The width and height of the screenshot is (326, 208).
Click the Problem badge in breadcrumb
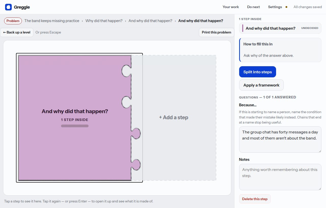13,21
